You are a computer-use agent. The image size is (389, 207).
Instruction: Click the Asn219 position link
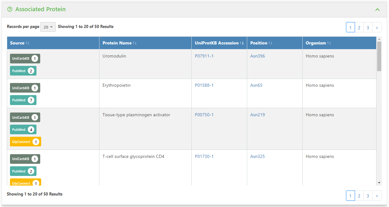[257, 115]
